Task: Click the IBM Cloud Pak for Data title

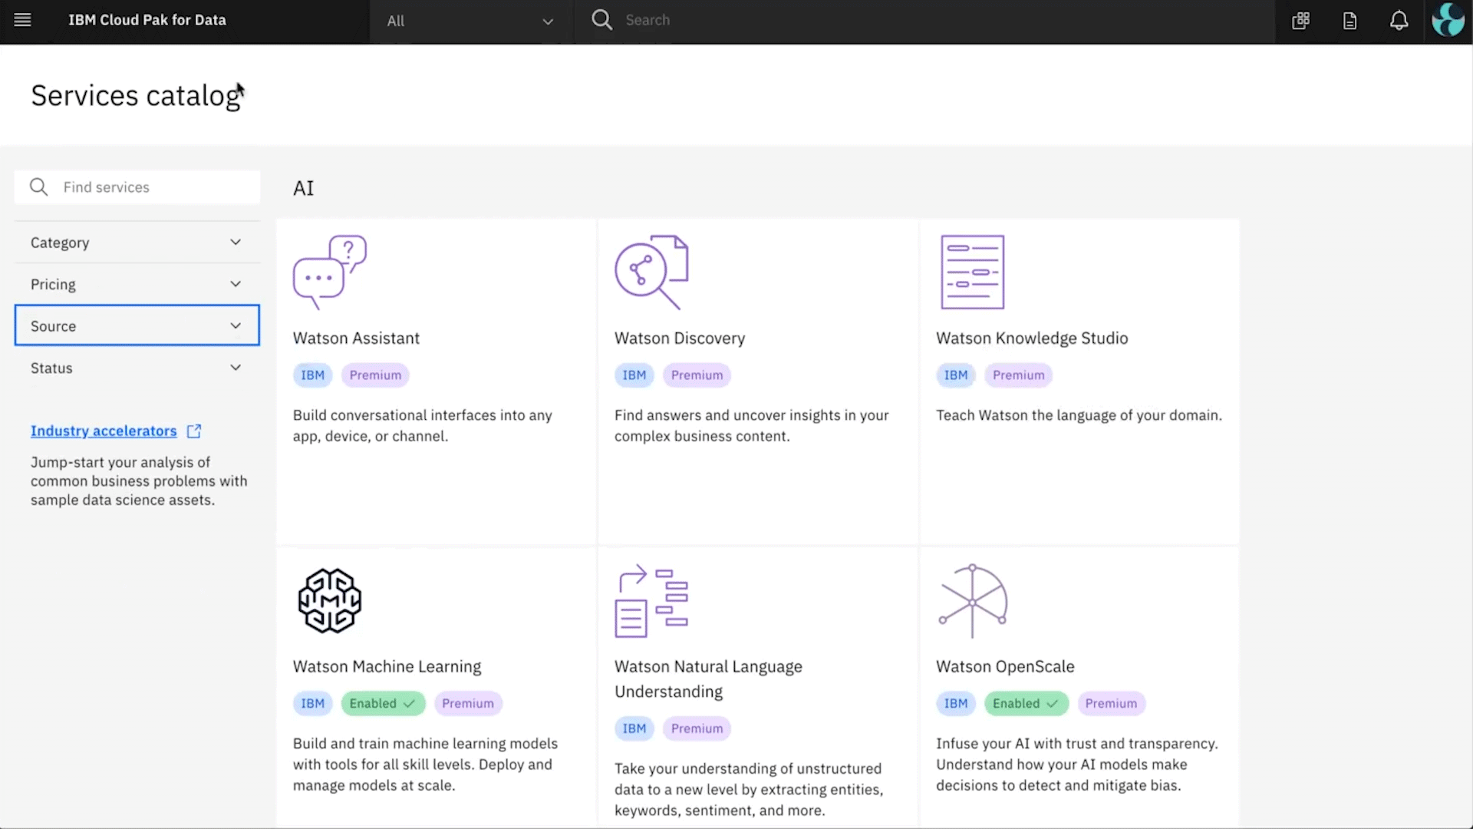Action: 147,20
